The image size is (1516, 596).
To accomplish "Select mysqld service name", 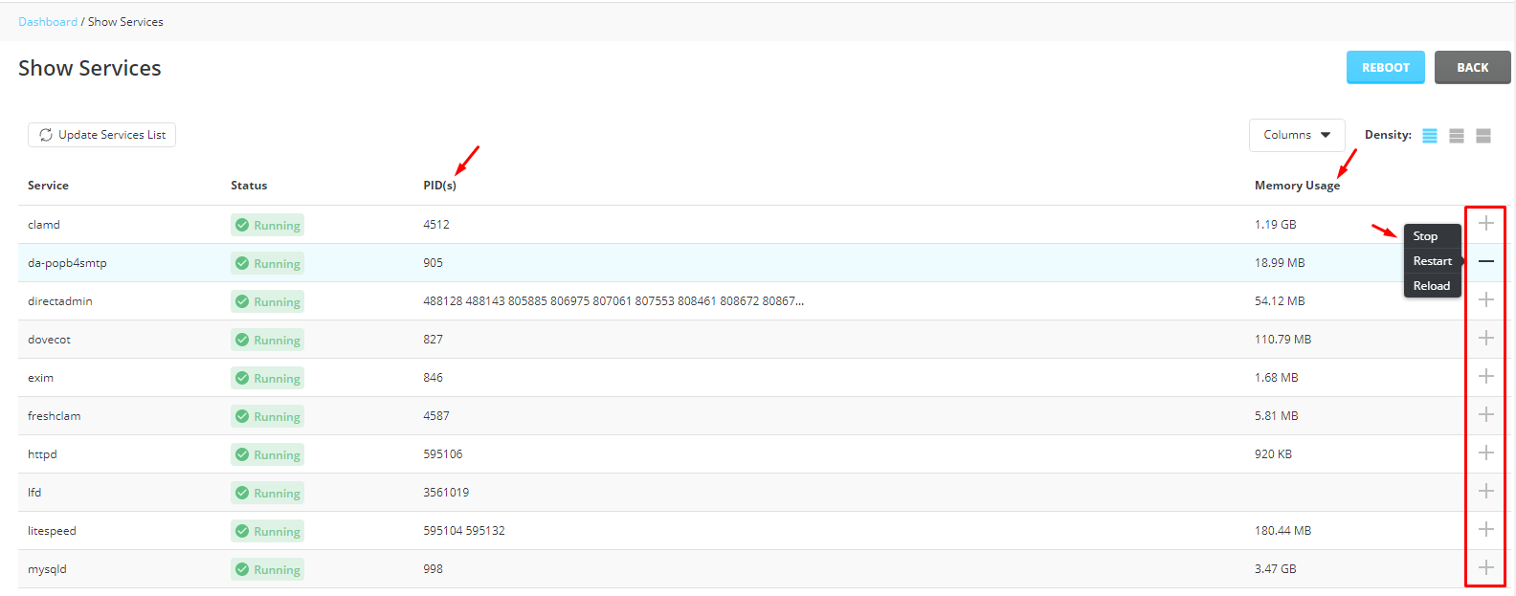I will (47, 569).
